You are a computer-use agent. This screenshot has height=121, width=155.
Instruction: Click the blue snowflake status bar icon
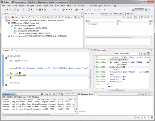click(152, 118)
